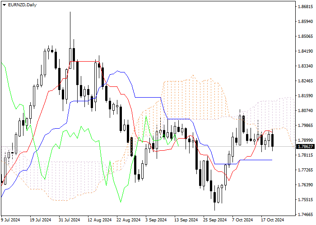Click the 13 Sep 2024 date label

click(186, 220)
